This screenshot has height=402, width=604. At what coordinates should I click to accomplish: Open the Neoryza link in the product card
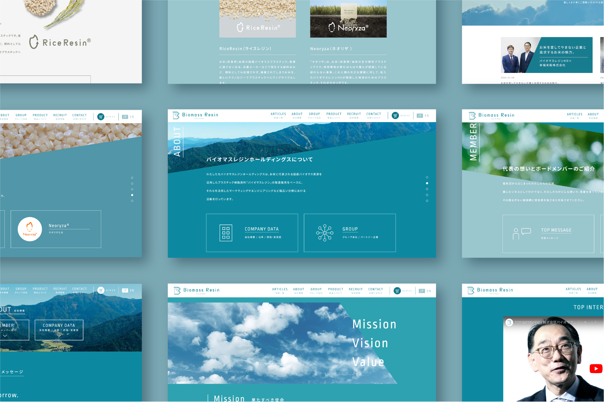[x=59, y=226]
